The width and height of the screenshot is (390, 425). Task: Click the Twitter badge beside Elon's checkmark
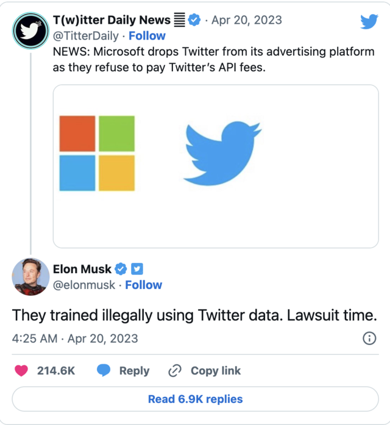point(137,269)
